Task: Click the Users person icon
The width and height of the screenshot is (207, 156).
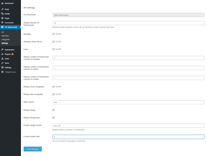Action: [x=2, y=58]
